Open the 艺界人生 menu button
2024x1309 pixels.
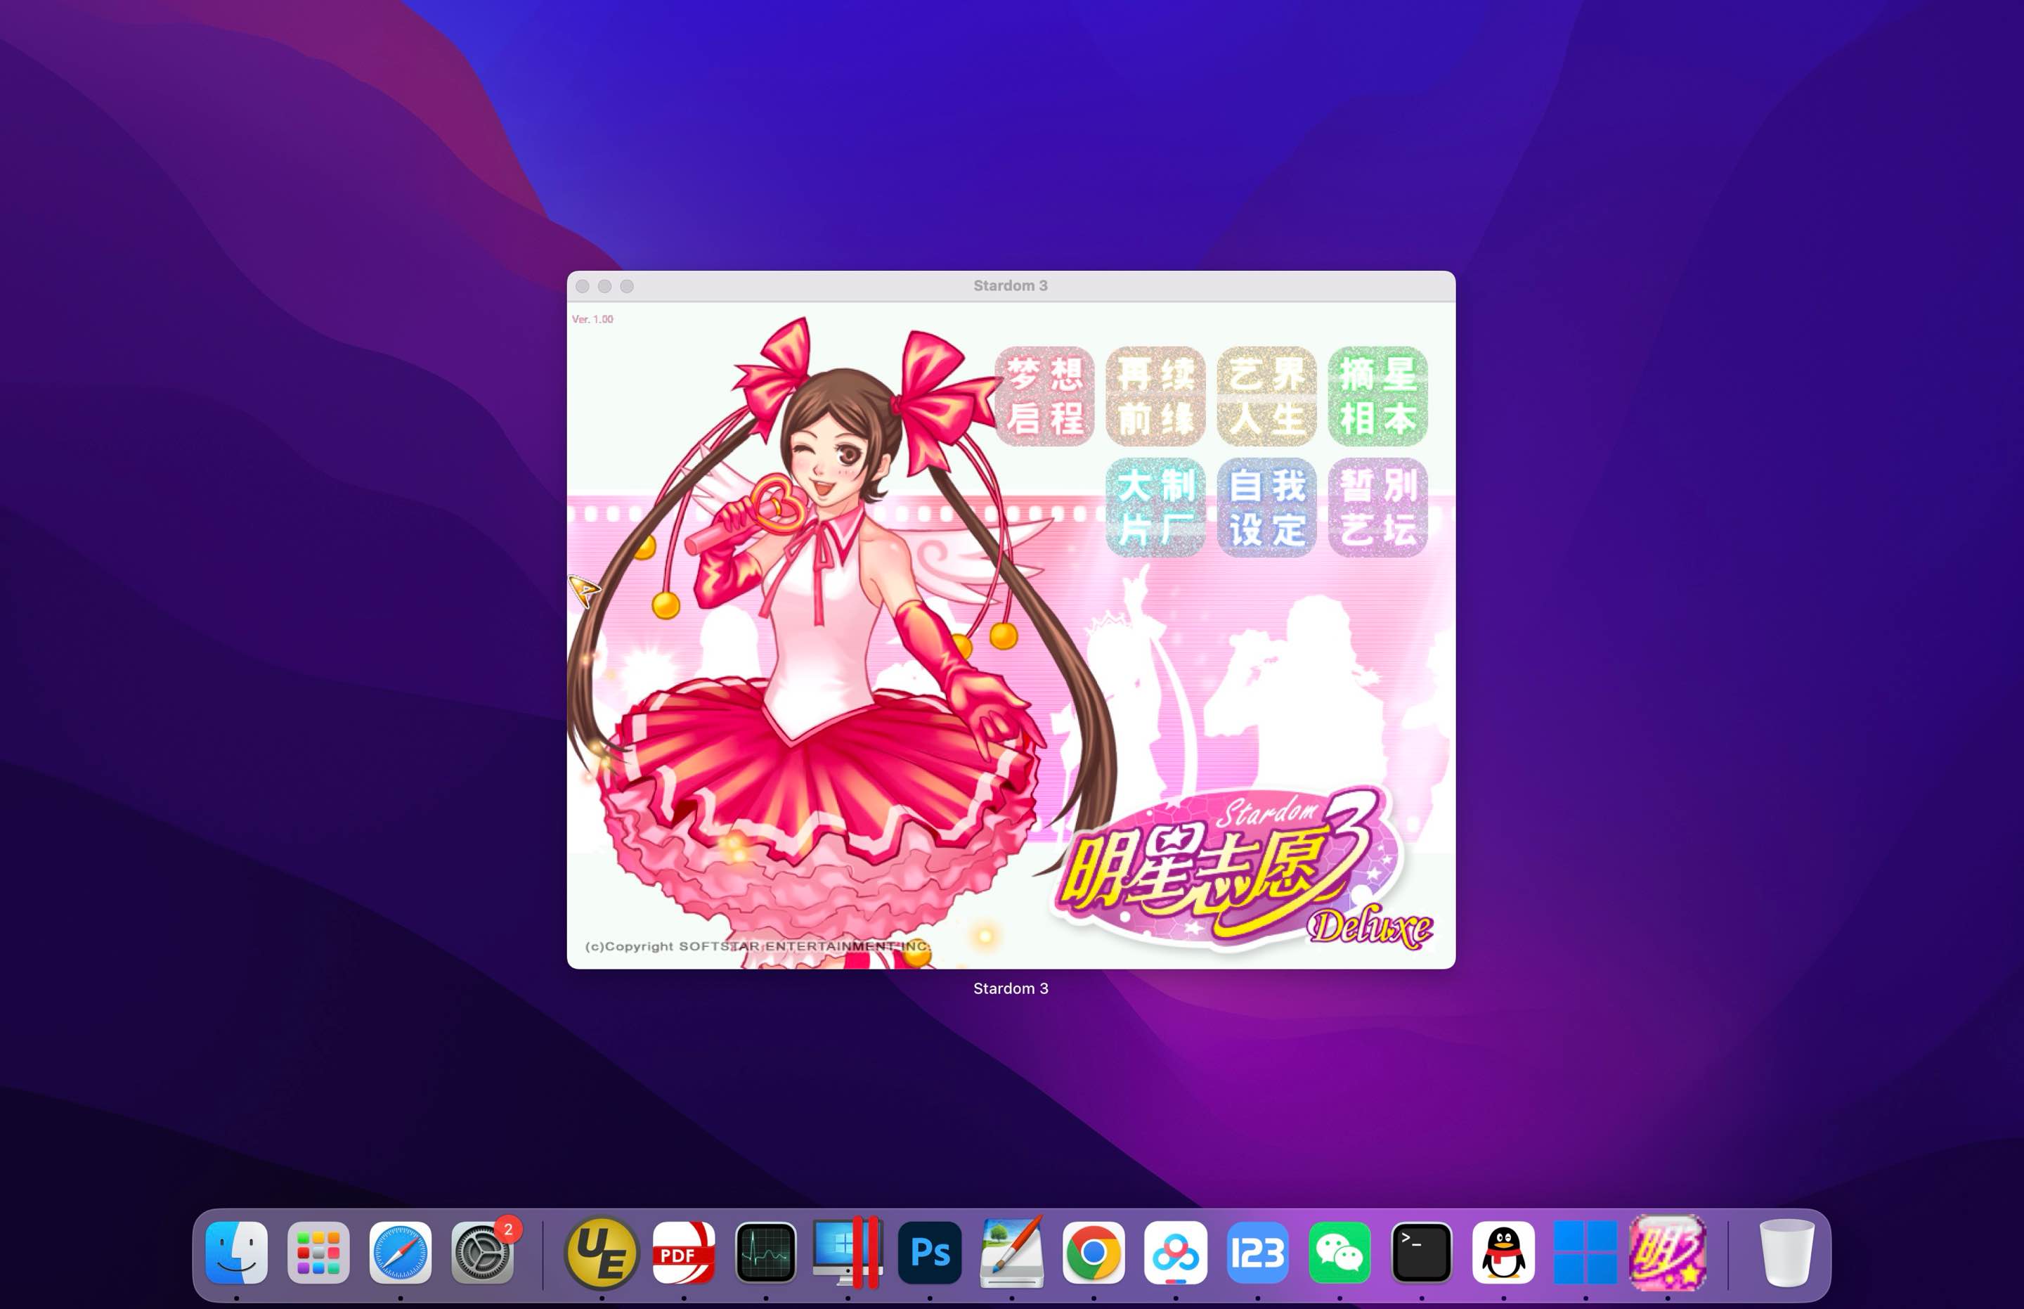1267,396
